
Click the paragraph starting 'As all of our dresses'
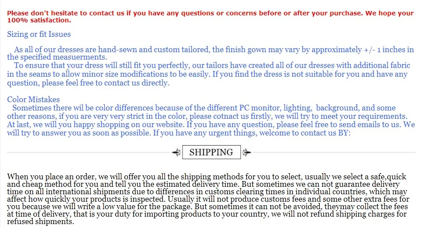211,53
